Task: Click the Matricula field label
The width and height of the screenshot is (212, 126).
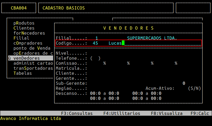Action: (71, 68)
